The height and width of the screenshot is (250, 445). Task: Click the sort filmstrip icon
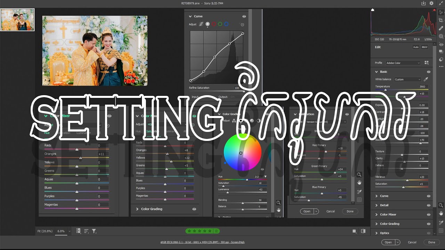(x=86, y=231)
